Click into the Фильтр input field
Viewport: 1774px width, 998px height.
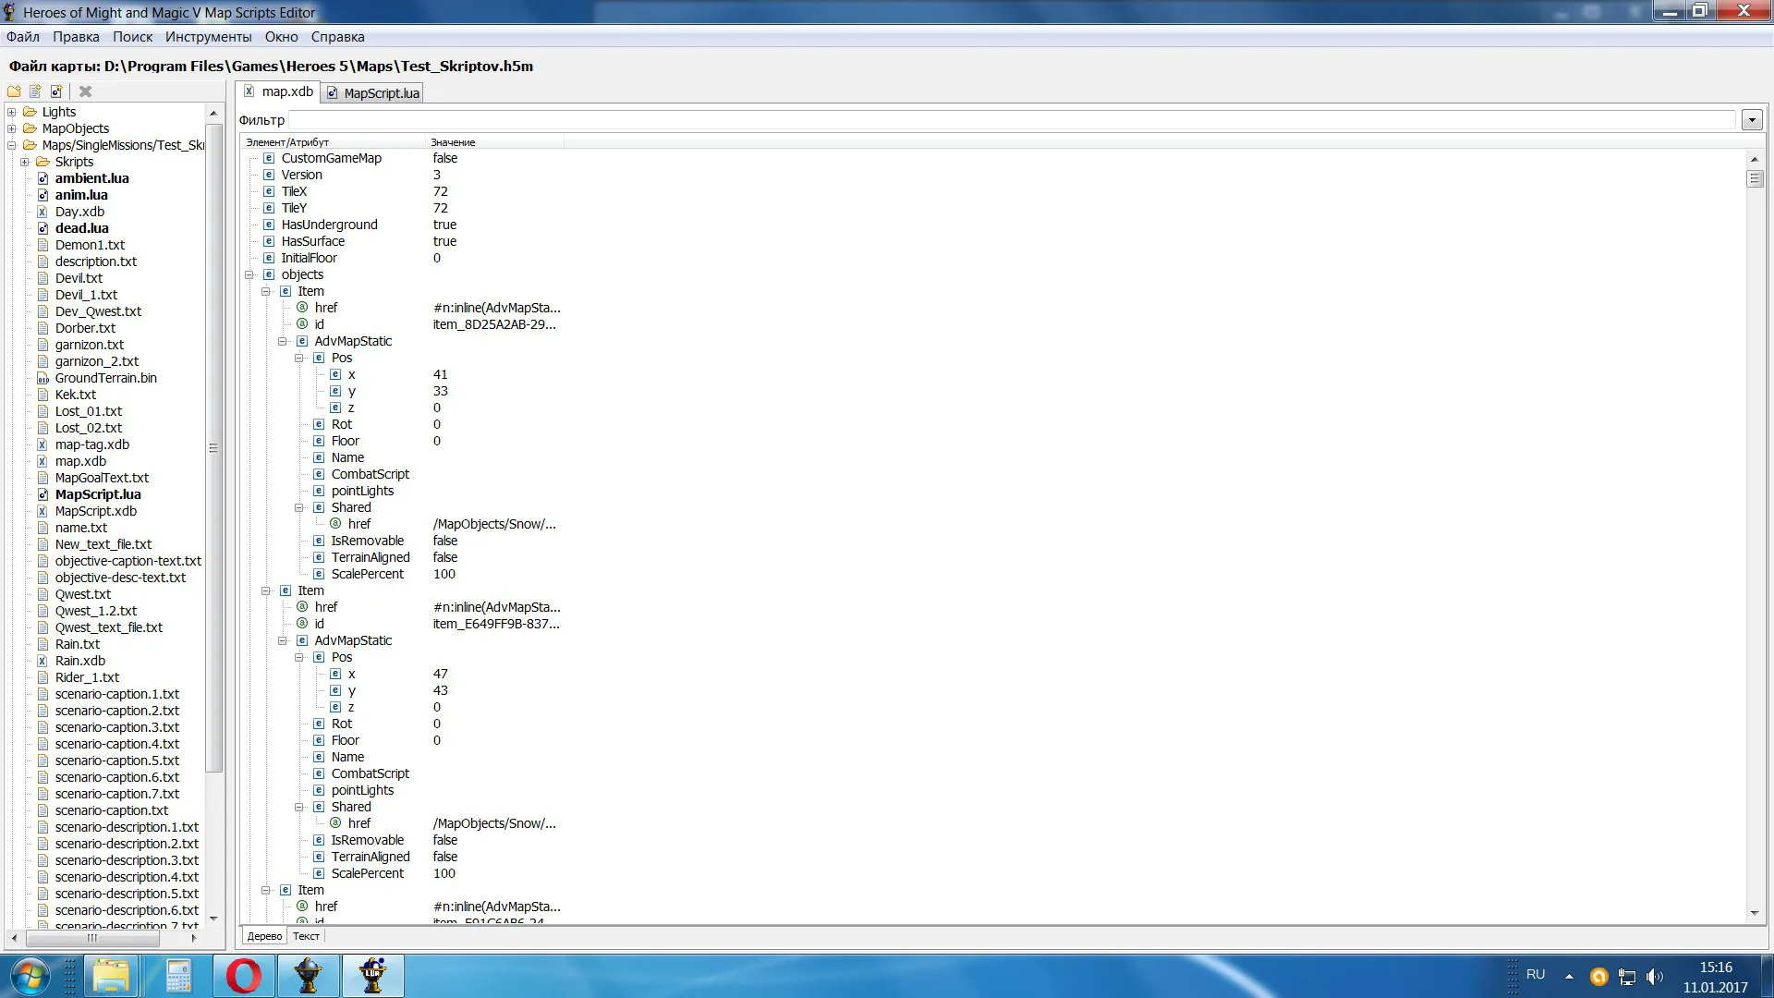(x=1013, y=120)
